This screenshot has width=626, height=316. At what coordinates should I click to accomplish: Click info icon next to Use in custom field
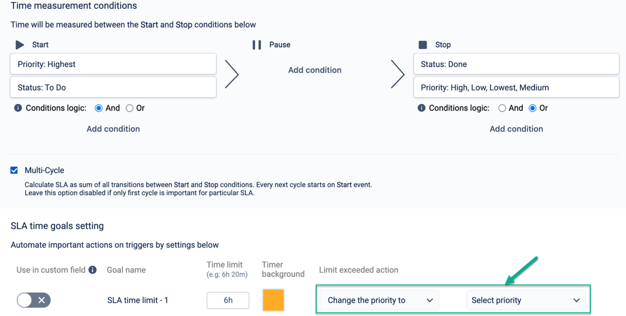[93, 270]
